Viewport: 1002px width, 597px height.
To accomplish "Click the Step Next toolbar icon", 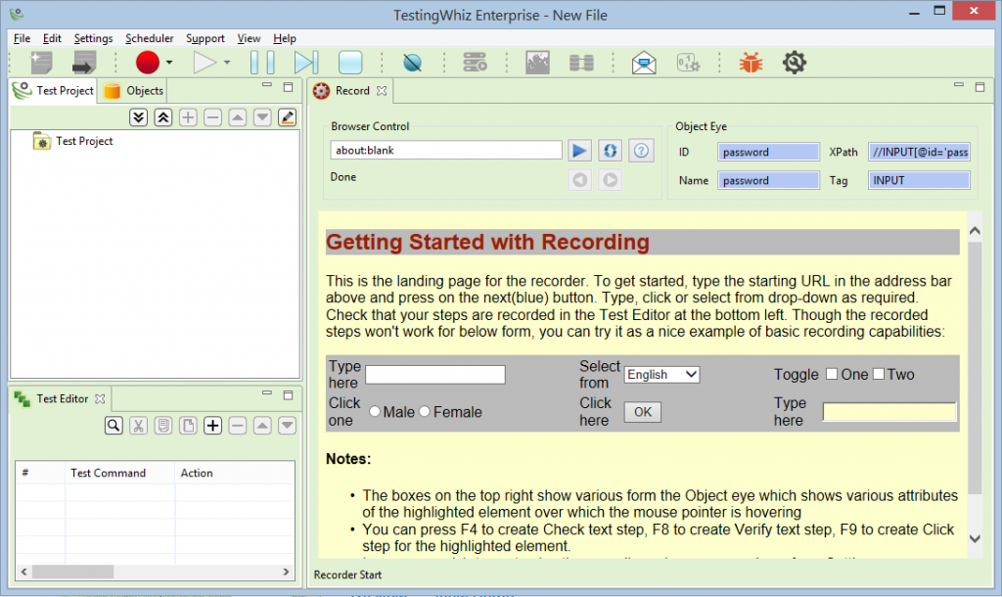I will (x=306, y=63).
